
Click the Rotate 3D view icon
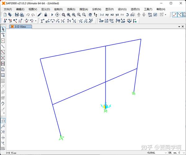tap(127, 15)
